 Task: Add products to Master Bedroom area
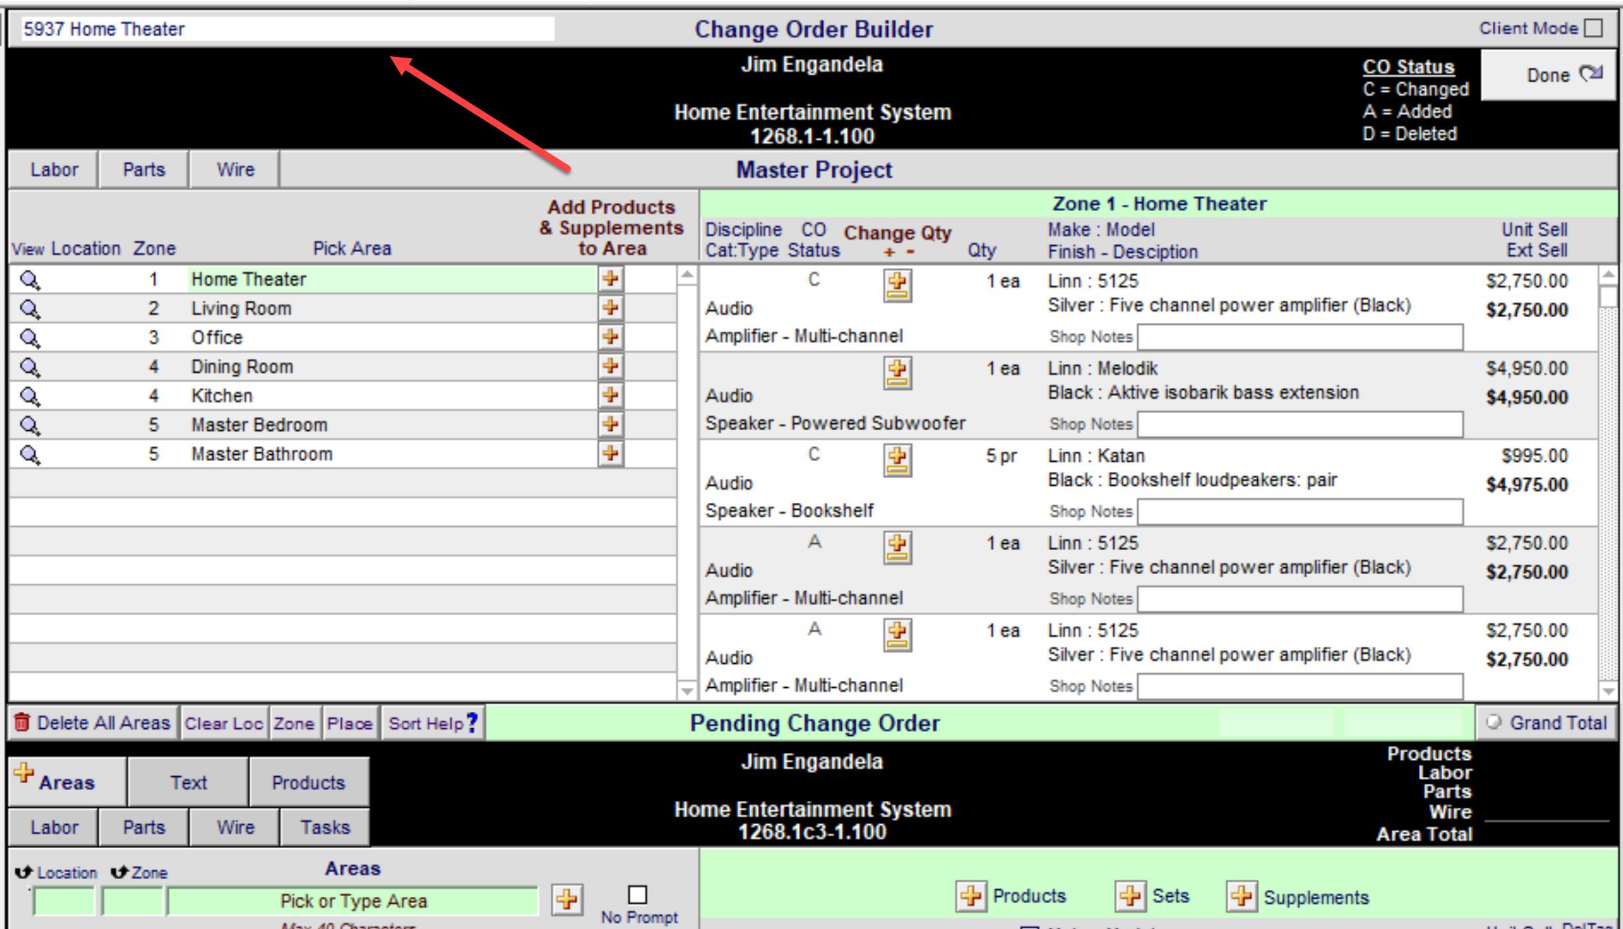610,425
